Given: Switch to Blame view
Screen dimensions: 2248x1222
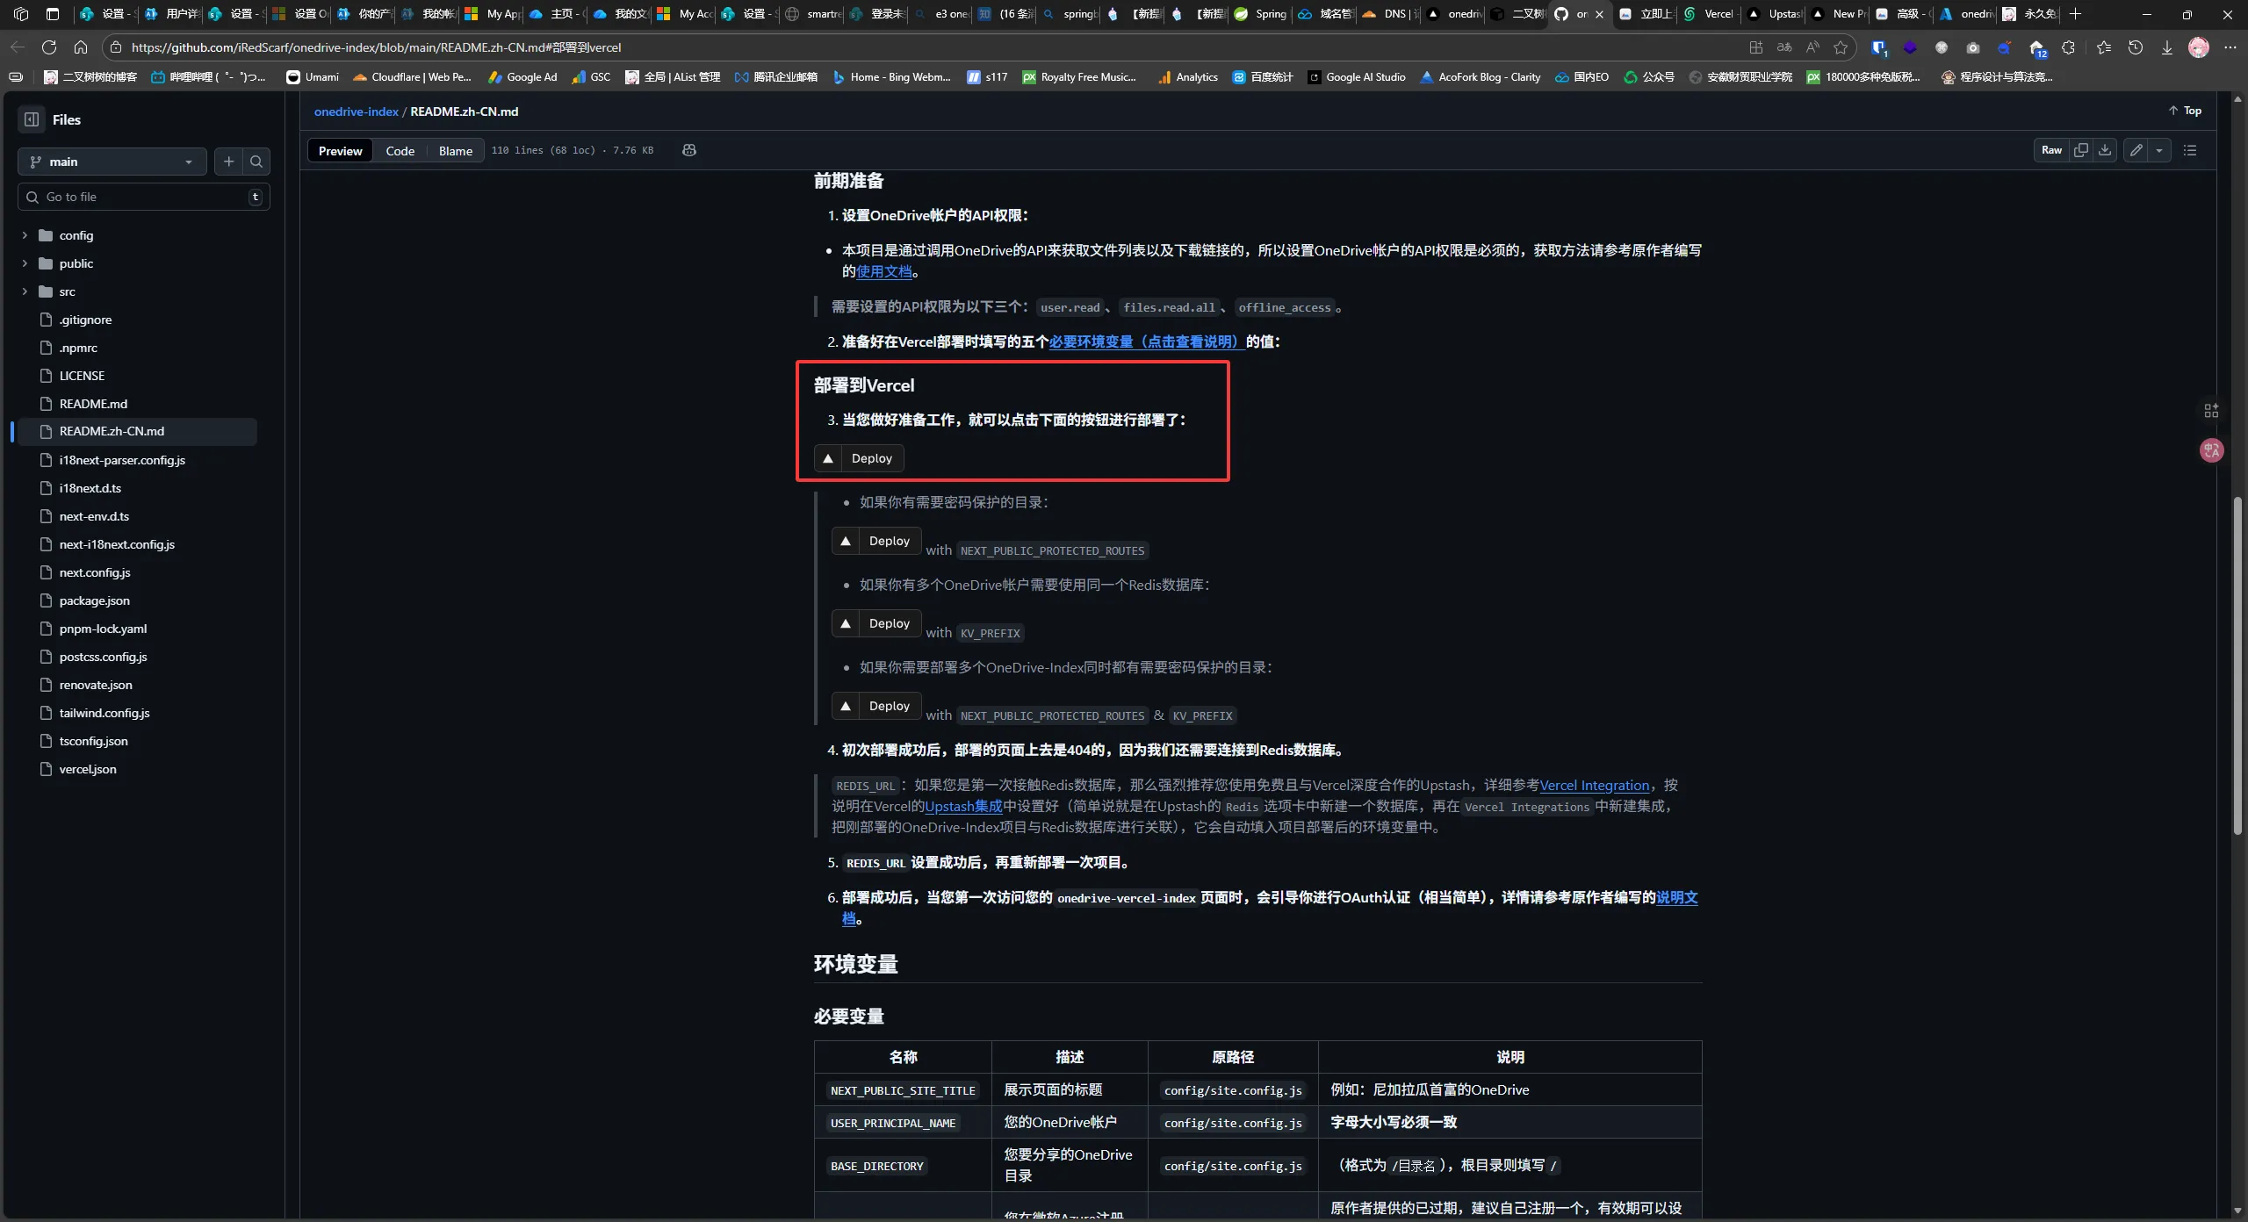Looking at the screenshot, I should point(455,151).
